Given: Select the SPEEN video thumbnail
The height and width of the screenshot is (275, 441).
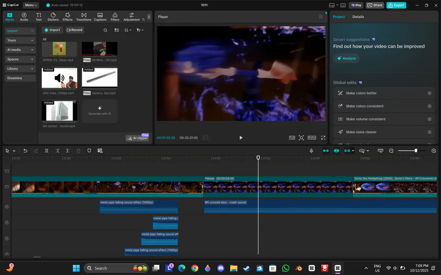Looking at the screenshot, I should [x=59, y=49].
